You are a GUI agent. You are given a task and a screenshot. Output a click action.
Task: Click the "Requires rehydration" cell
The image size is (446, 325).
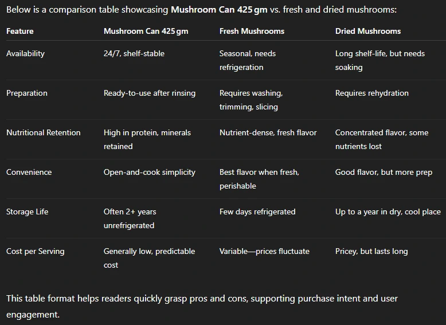coord(372,93)
